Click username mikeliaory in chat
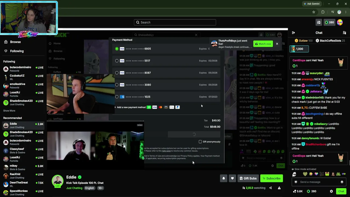The width and height of the screenshot is (350, 197). coord(320,124)
